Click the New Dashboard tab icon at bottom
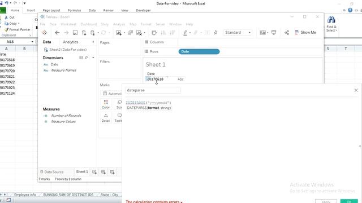The height and width of the screenshot is (203, 362). [x=103, y=172]
